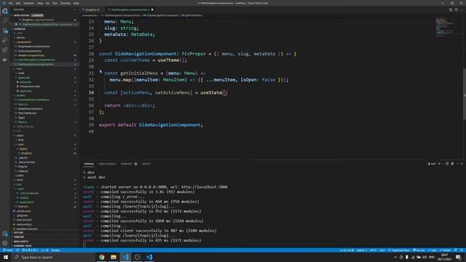Open Card.component.tsx in the file tree
466x262 pixels.
30,51
